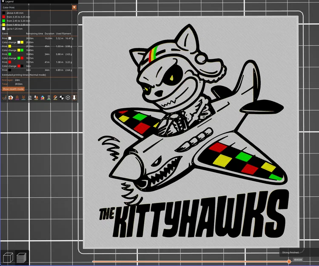
Task: Toggle Travel moves visibility icon
Action: [4, 98]
